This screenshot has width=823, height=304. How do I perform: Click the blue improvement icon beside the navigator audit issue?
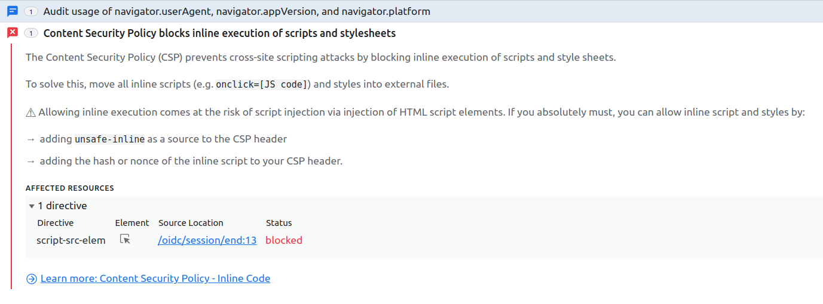[12, 11]
